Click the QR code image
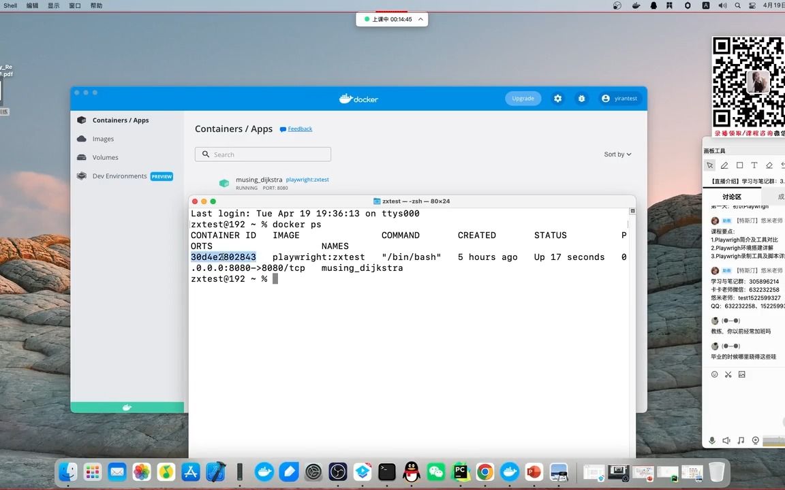The image size is (785, 490). (748, 83)
